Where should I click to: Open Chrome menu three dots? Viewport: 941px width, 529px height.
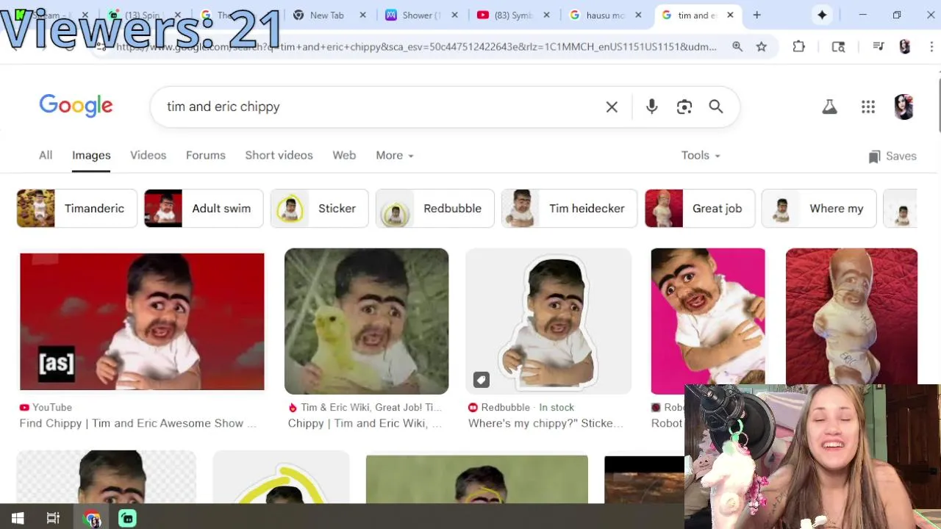point(931,46)
